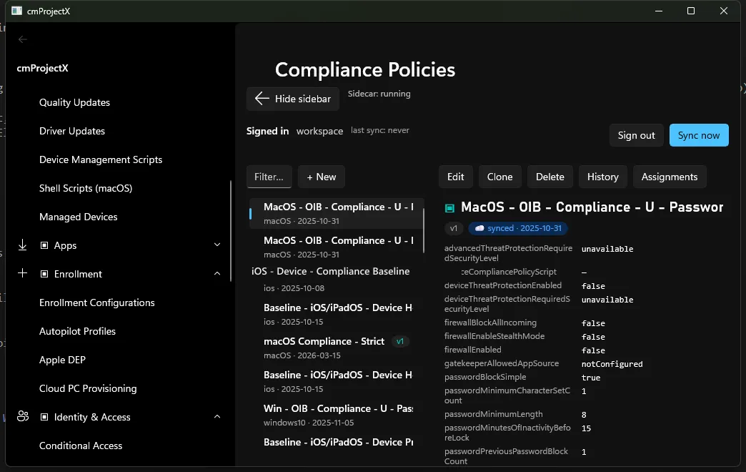This screenshot has width=746, height=472.
Task: Open Device Management Scripts page
Action: coord(100,159)
